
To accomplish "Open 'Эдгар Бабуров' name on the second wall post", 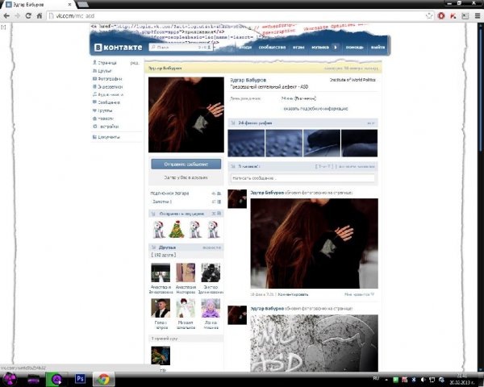I will [x=267, y=308].
